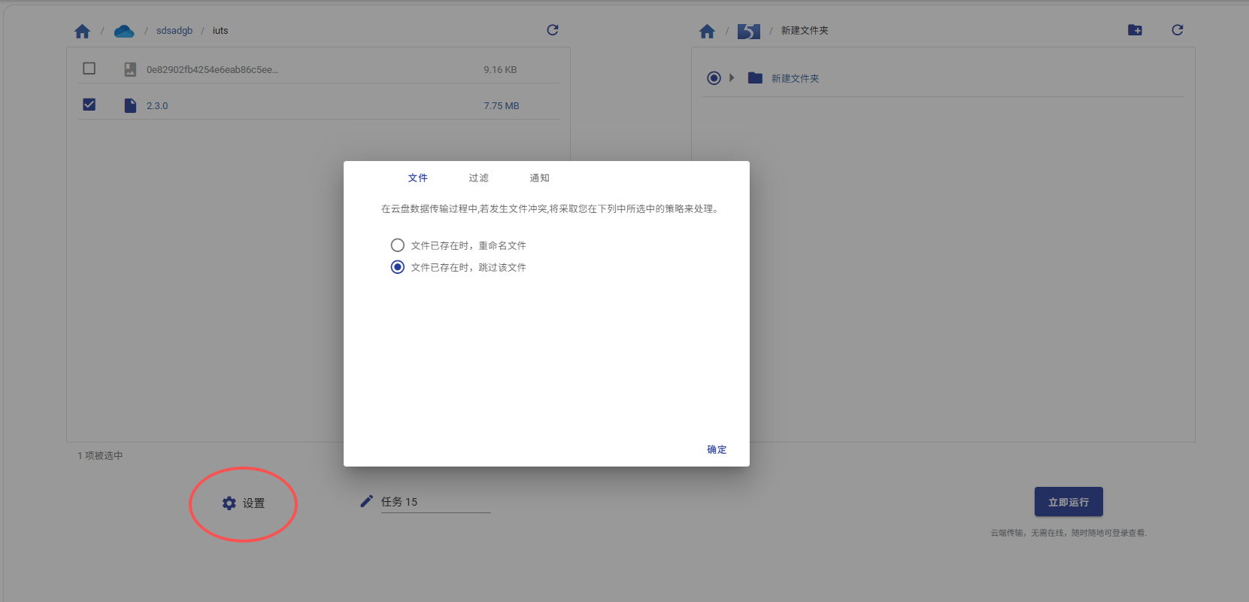Image resolution: width=1249 pixels, height=602 pixels.
Task: Click the 7.75 MB size value
Action: coord(502,106)
